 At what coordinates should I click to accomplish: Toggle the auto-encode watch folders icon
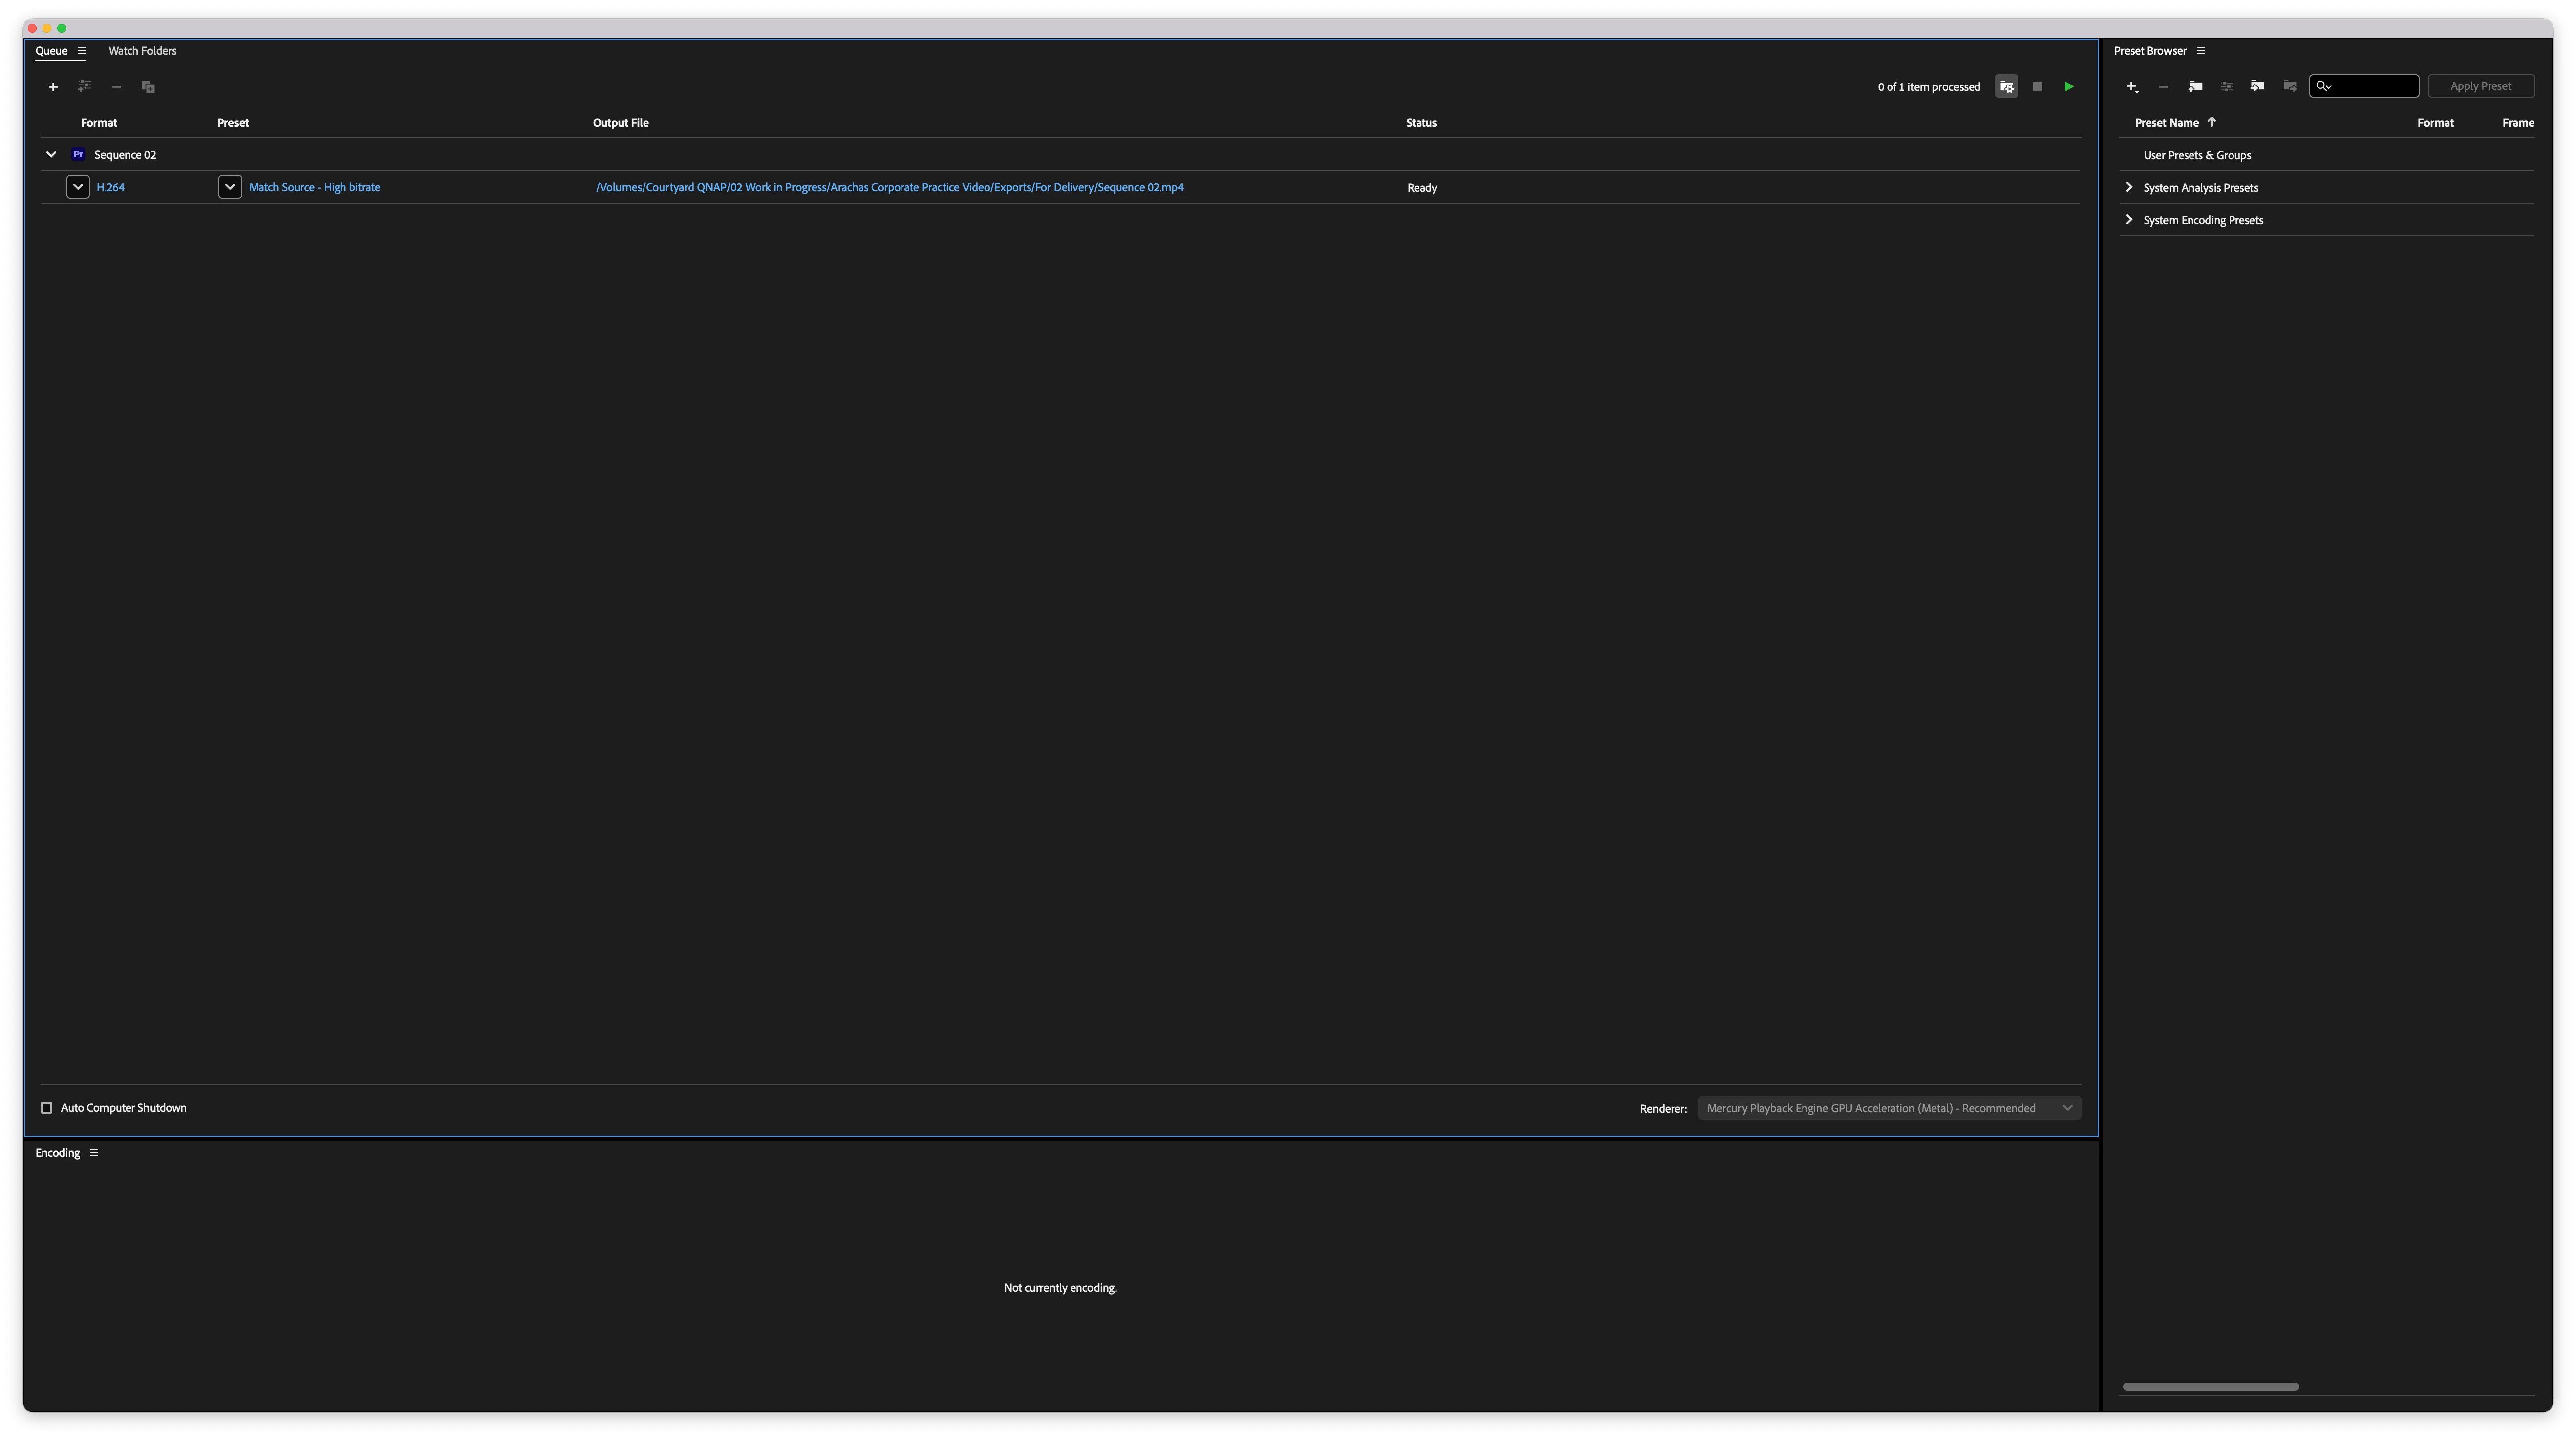coord(2006,87)
